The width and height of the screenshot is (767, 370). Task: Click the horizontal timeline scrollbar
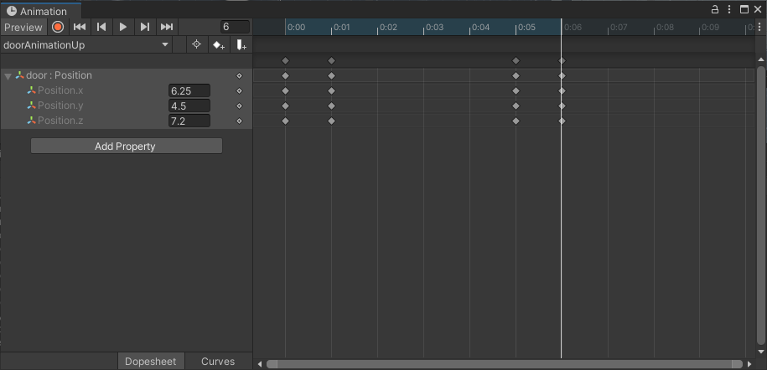coord(503,364)
